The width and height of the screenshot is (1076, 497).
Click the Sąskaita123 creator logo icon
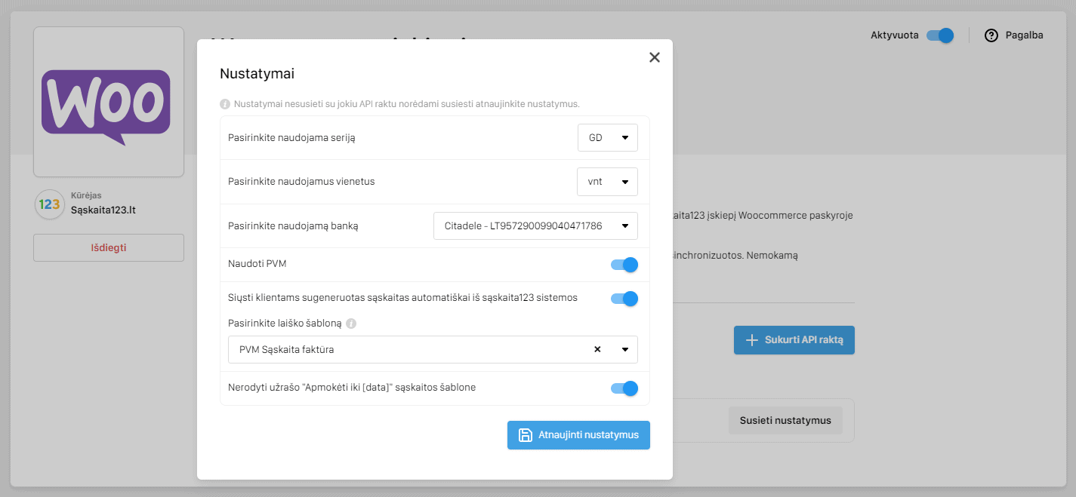point(49,204)
